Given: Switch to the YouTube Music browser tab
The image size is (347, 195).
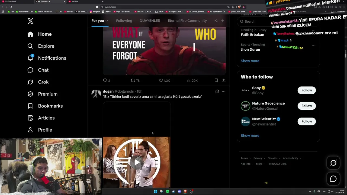Looking at the screenshot, I should point(16,1).
